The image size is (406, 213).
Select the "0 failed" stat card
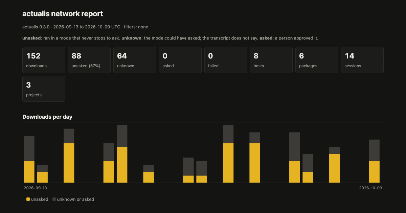coord(226,60)
